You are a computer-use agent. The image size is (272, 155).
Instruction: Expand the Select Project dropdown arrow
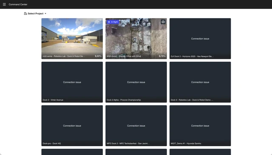point(45,14)
